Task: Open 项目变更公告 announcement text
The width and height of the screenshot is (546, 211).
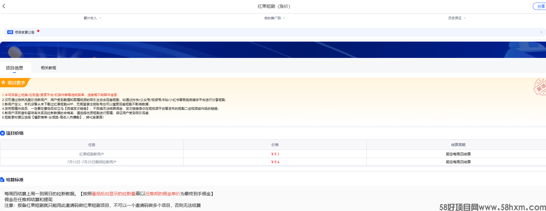Action: (24, 32)
